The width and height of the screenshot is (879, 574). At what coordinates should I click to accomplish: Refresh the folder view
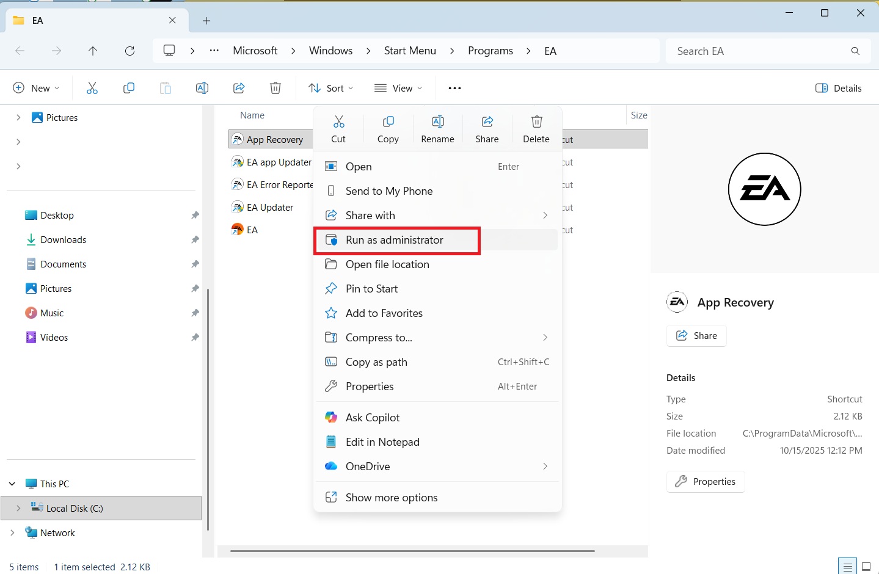(129, 51)
